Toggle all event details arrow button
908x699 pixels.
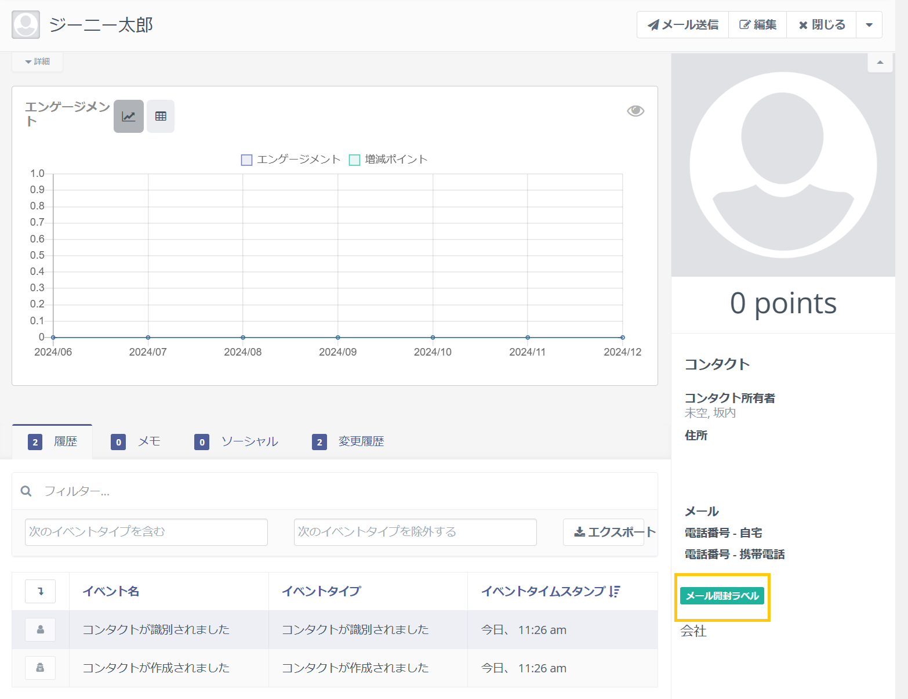(40, 591)
